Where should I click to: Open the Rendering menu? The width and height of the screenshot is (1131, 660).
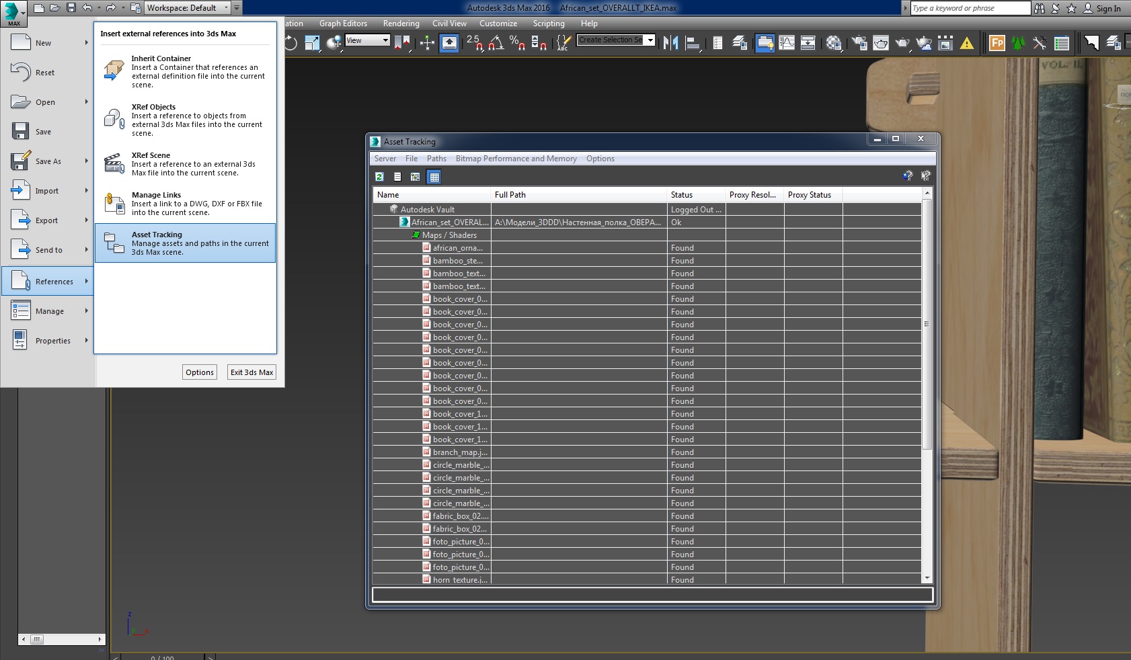(x=401, y=24)
